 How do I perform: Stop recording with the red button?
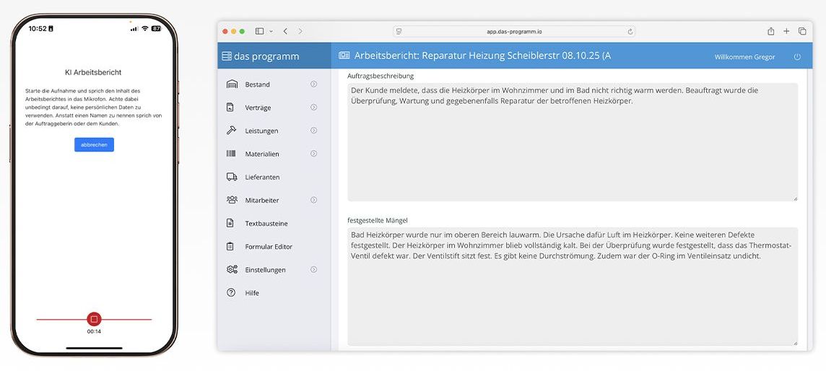pyautogui.click(x=94, y=319)
